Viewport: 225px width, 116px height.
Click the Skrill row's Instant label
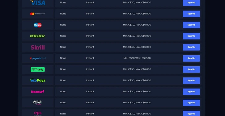[90, 47]
